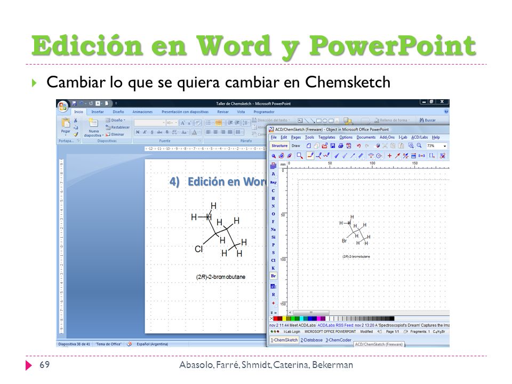Image resolution: width=512 pixels, height=384 pixels.
Task: Select the R radical label tool
Action: click(x=273, y=294)
